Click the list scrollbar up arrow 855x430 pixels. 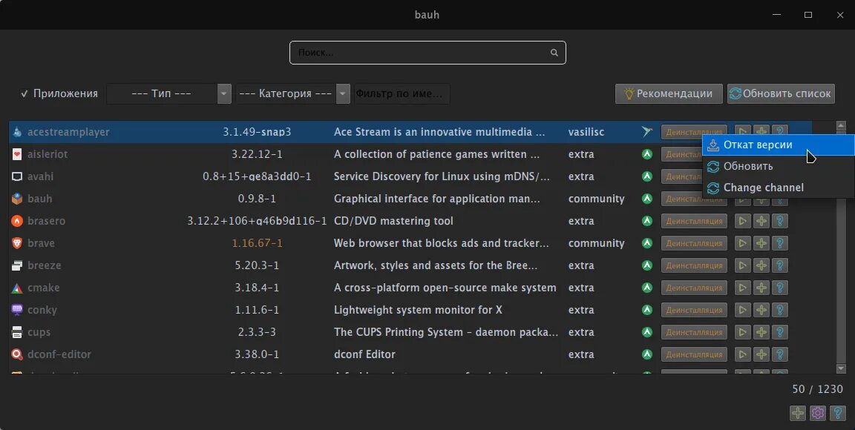point(840,125)
